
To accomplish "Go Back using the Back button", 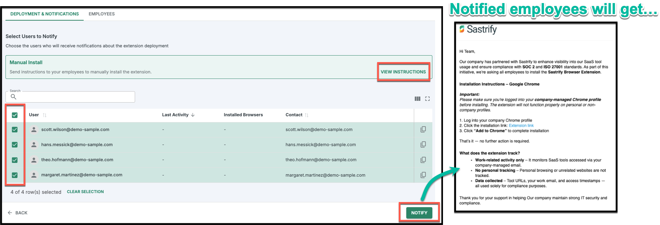I will coord(17,213).
